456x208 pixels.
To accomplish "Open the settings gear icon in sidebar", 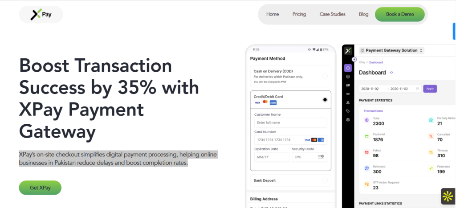I will click(348, 119).
